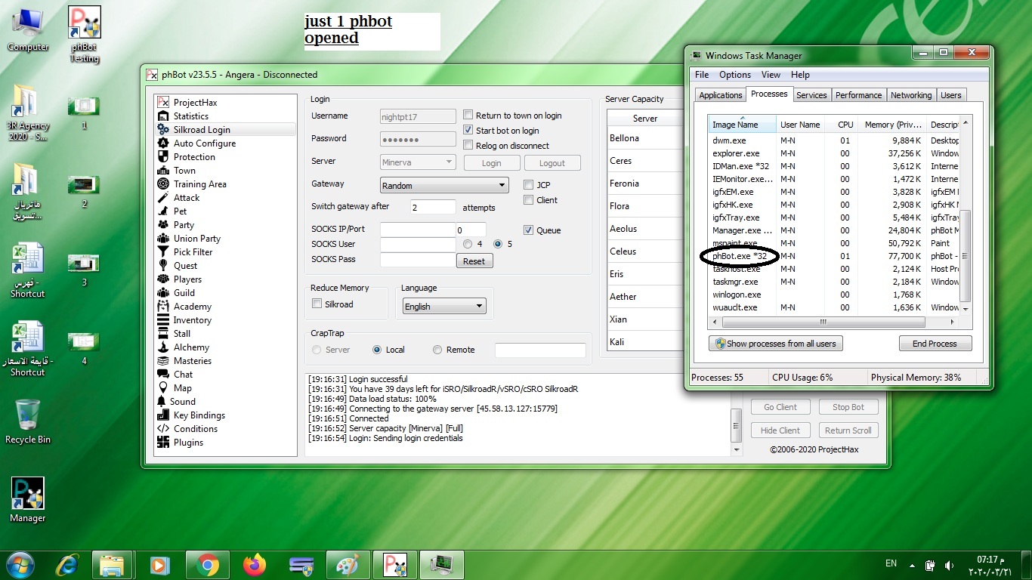The width and height of the screenshot is (1032, 580).
Task: Toggle Relog on disconnect checkbox
Action: tap(468, 146)
